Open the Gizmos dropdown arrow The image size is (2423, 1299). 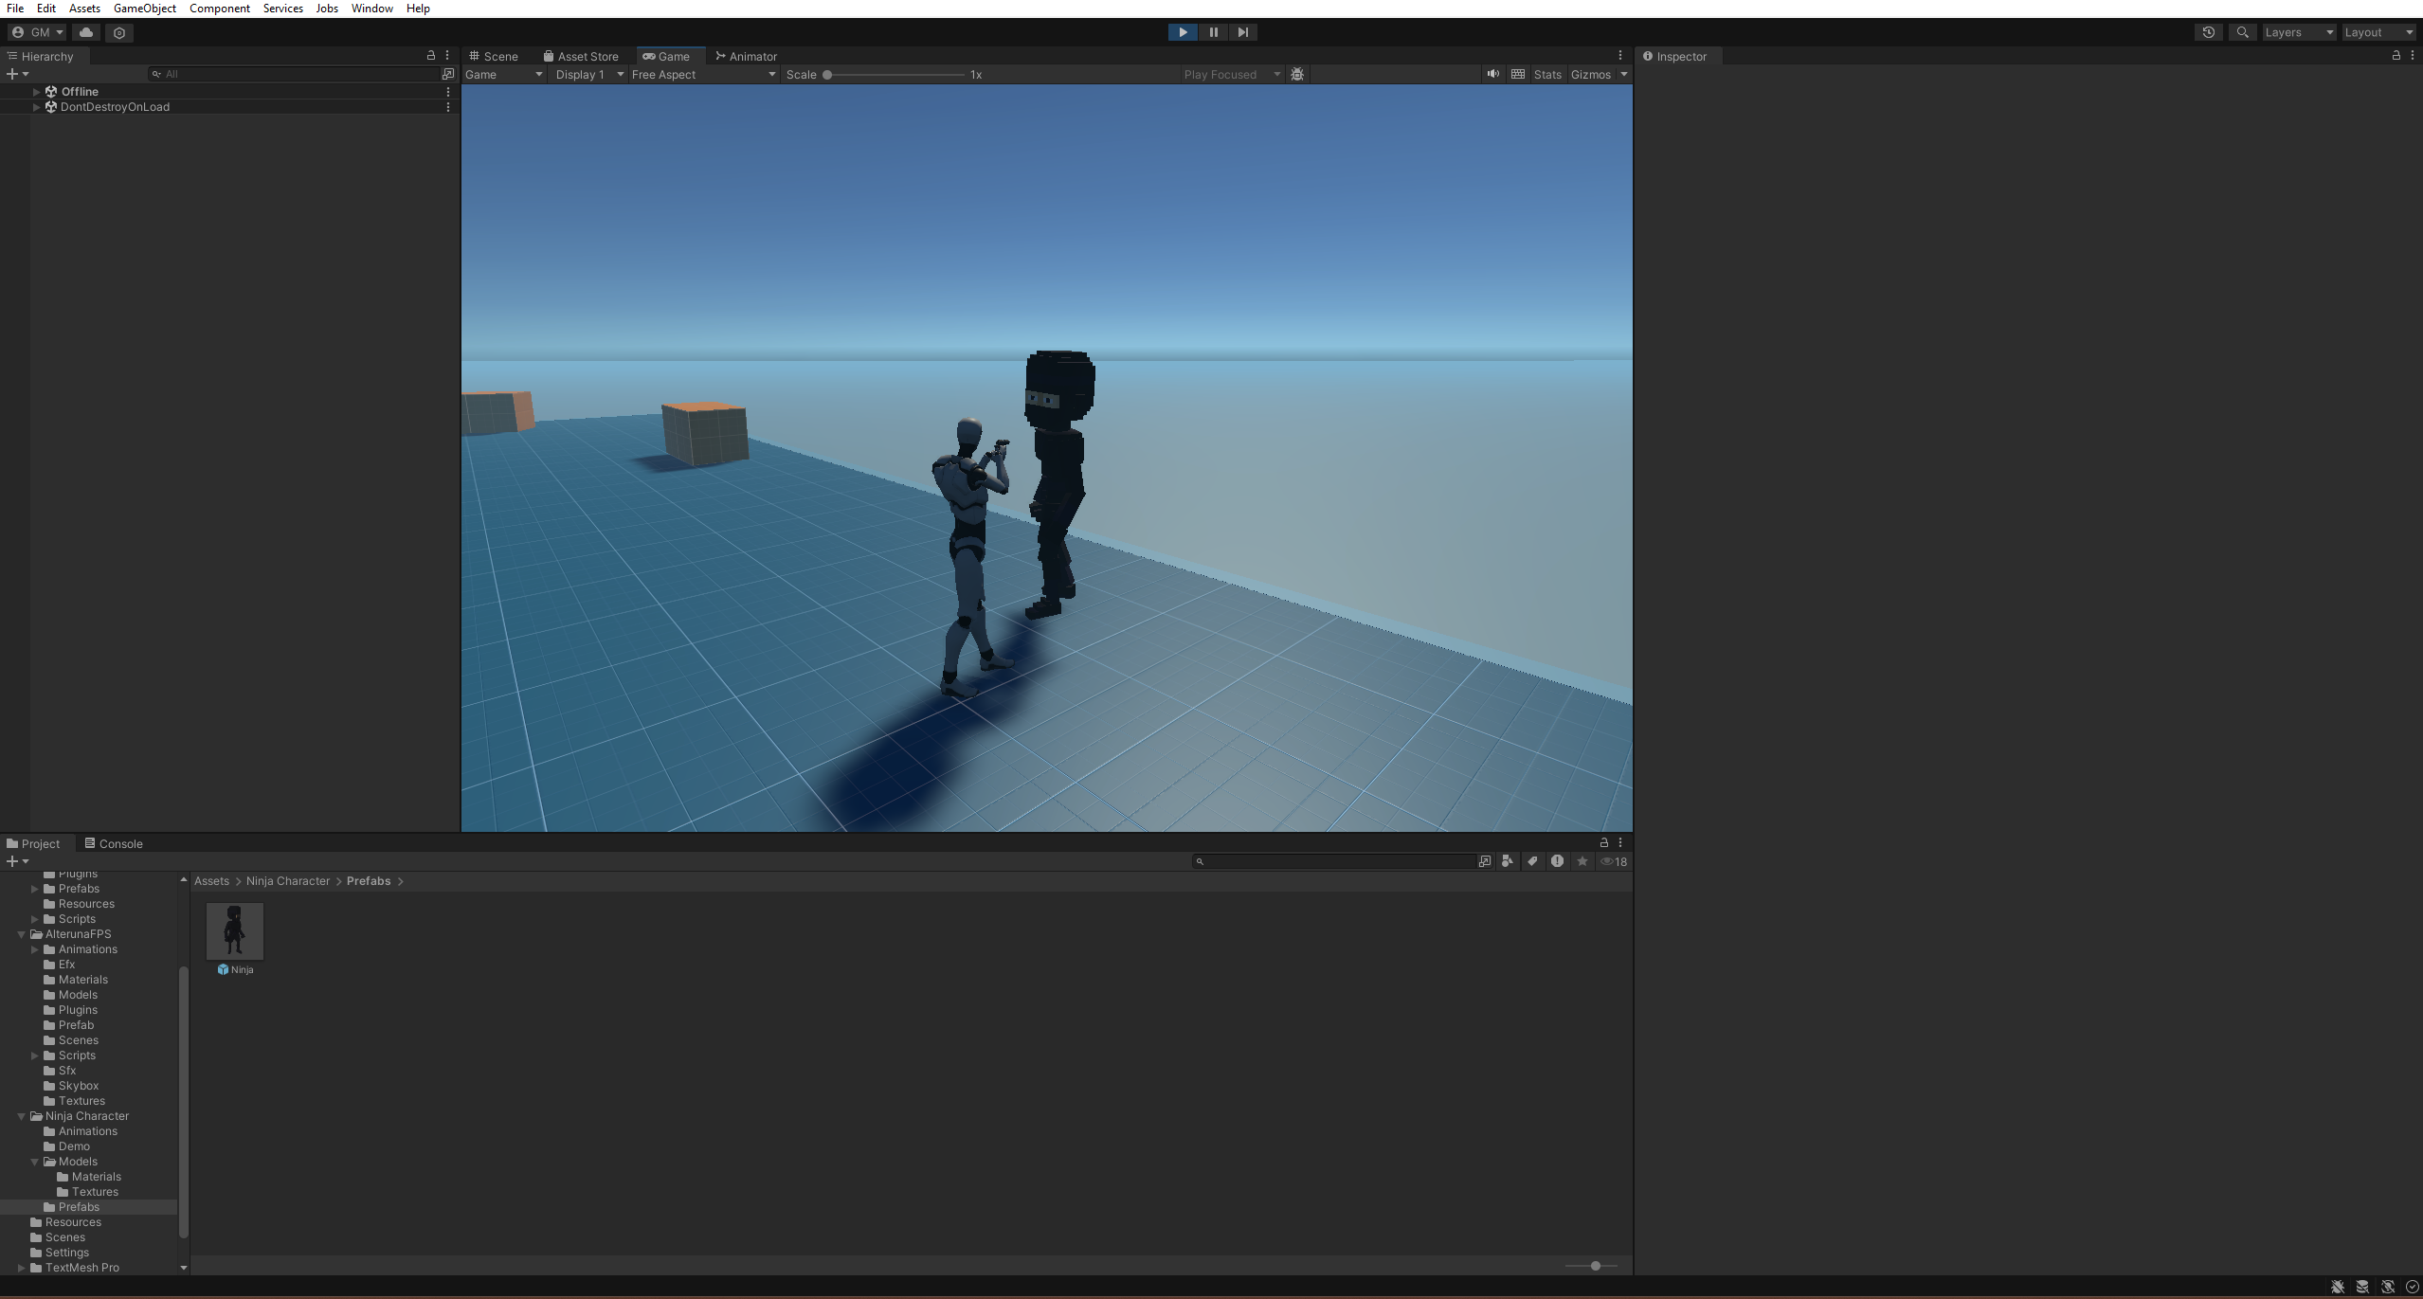click(x=1623, y=74)
